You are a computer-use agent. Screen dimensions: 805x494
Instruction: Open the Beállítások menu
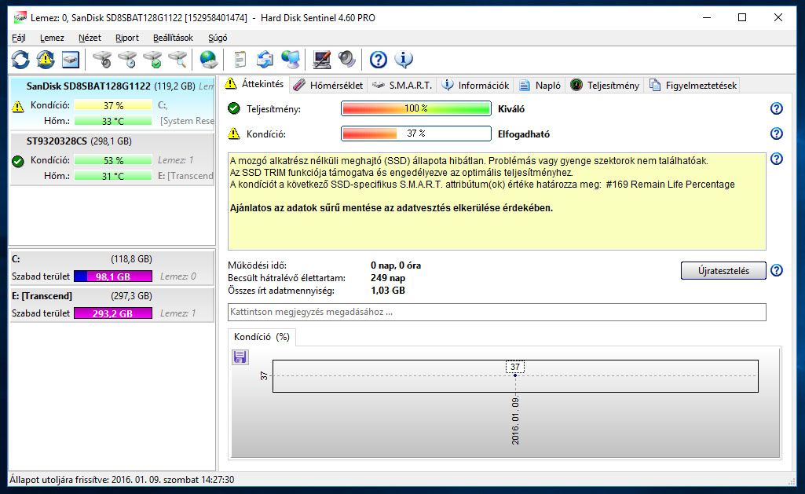click(173, 38)
